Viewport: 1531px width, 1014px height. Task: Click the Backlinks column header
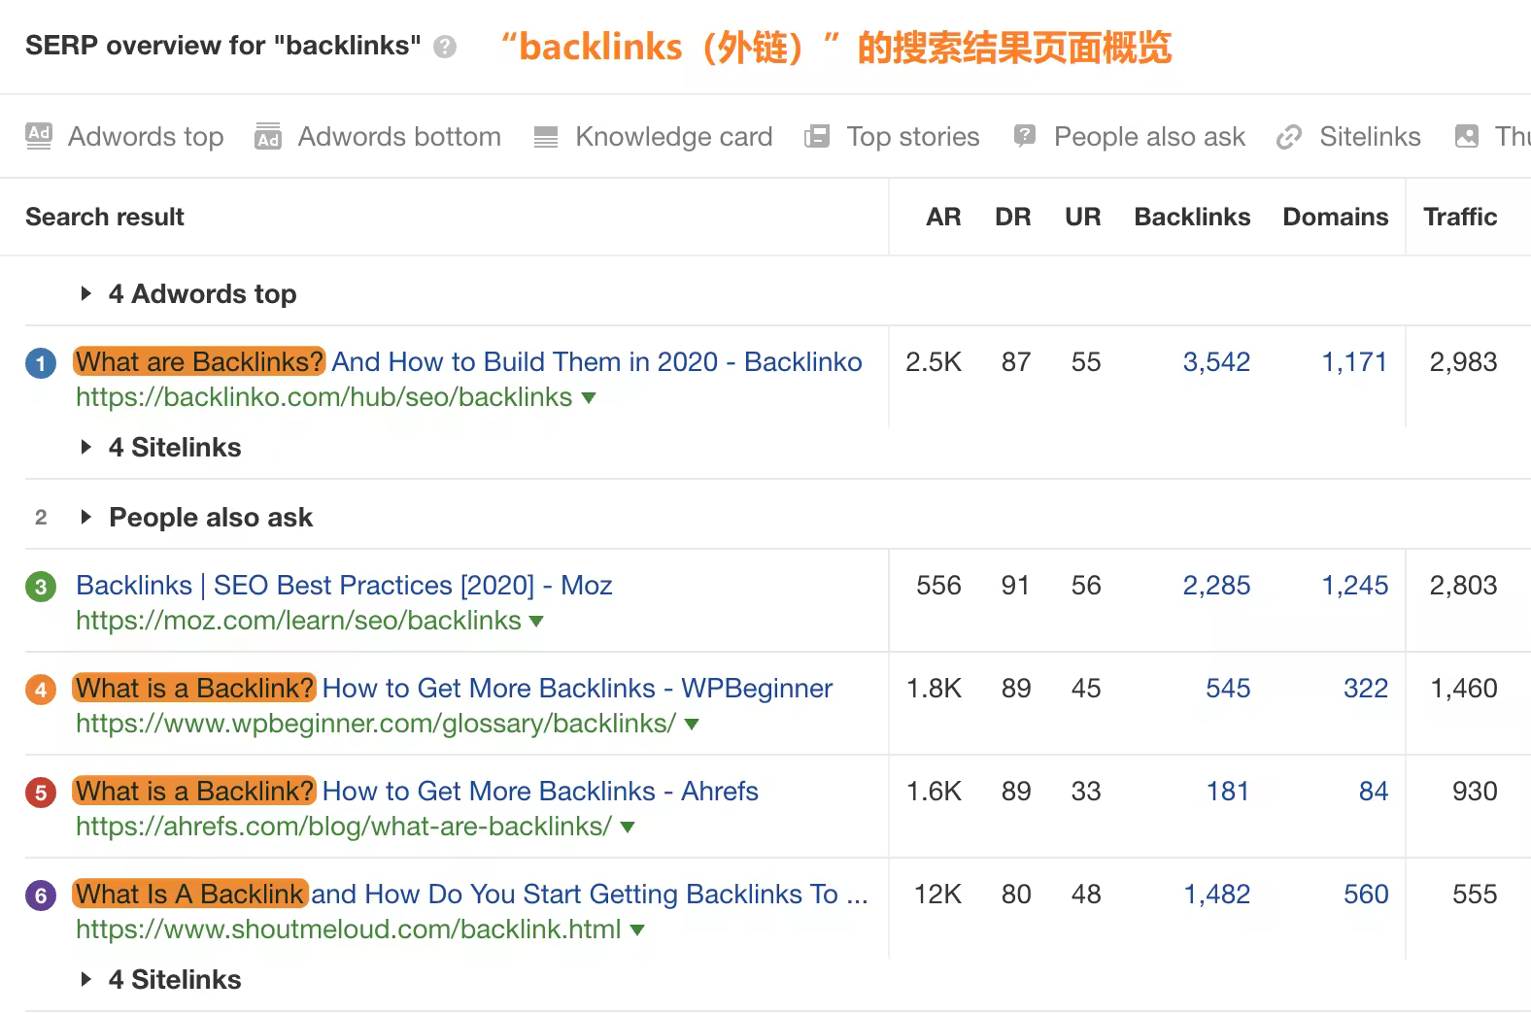(1192, 217)
